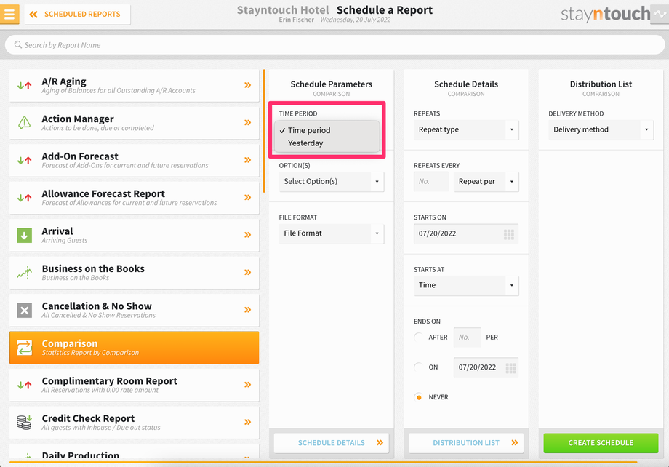Select the Comparison report row
Viewport: 669px width, 467px height.
coord(134,348)
